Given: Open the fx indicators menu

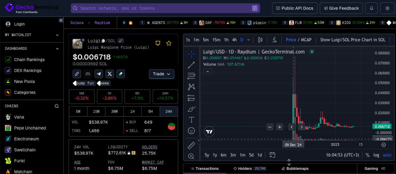Looking at the screenshot, I should [x=275, y=40].
